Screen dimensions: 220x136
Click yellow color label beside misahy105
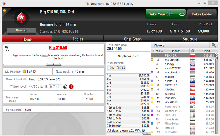pos(152,60)
